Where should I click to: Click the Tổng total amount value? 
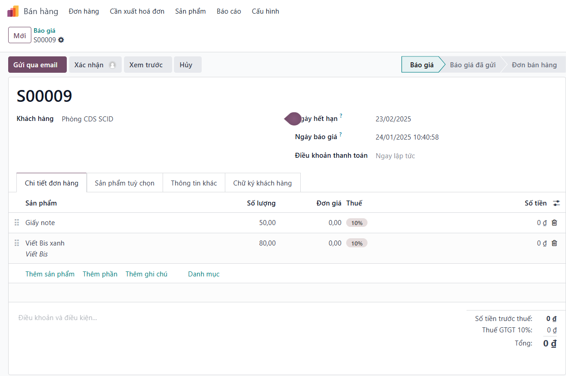[x=550, y=343]
